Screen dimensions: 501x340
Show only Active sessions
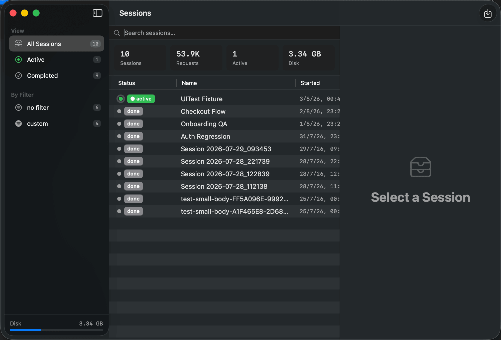point(57,59)
